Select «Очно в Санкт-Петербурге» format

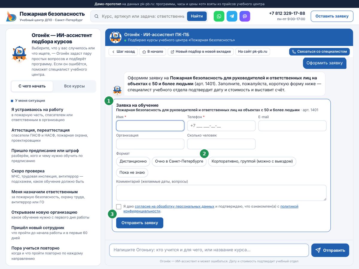179,161
